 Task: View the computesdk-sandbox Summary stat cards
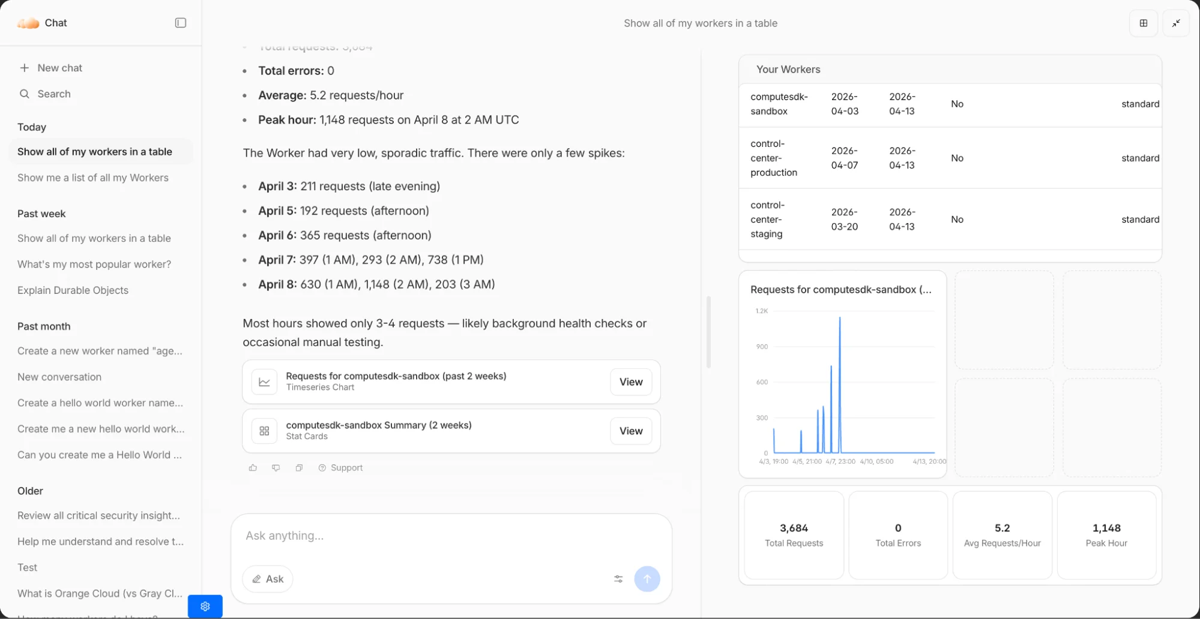(x=630, y=431)
